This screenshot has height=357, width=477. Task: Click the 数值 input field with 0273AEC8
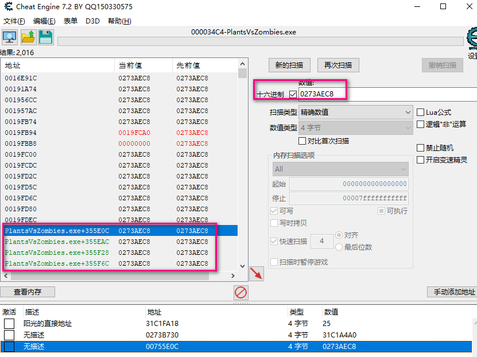tap(388, 94)
